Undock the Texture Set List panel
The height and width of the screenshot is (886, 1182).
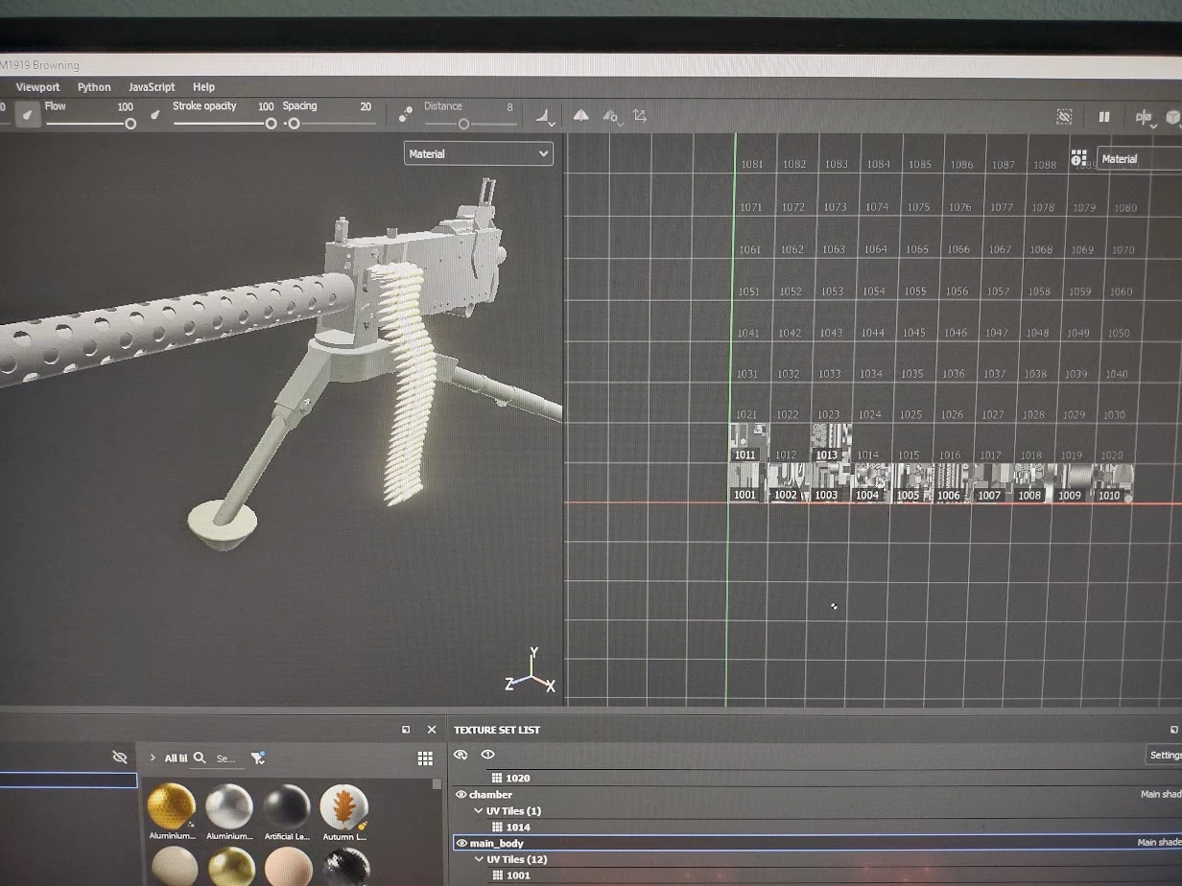point(1175,730)
